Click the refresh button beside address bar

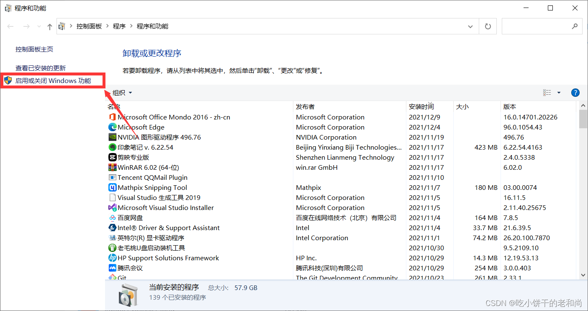tap(488, 26)
